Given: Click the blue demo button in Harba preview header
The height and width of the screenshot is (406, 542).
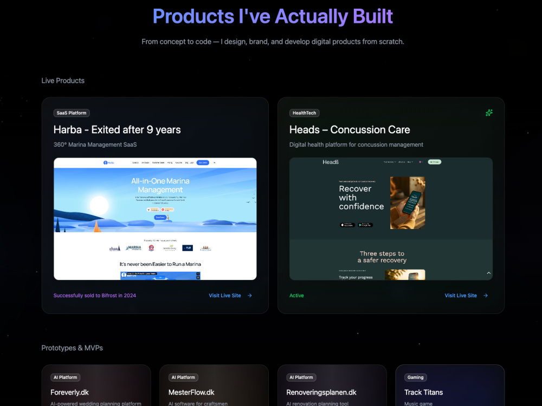Looking at the screenshot, I should pos(203,162).
